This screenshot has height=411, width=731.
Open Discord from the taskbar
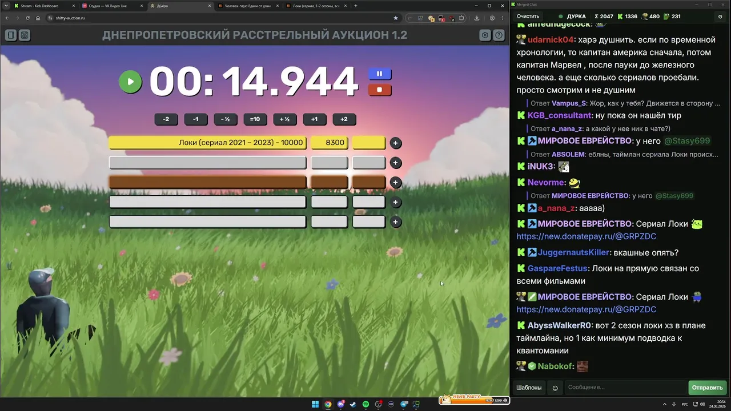341,405
